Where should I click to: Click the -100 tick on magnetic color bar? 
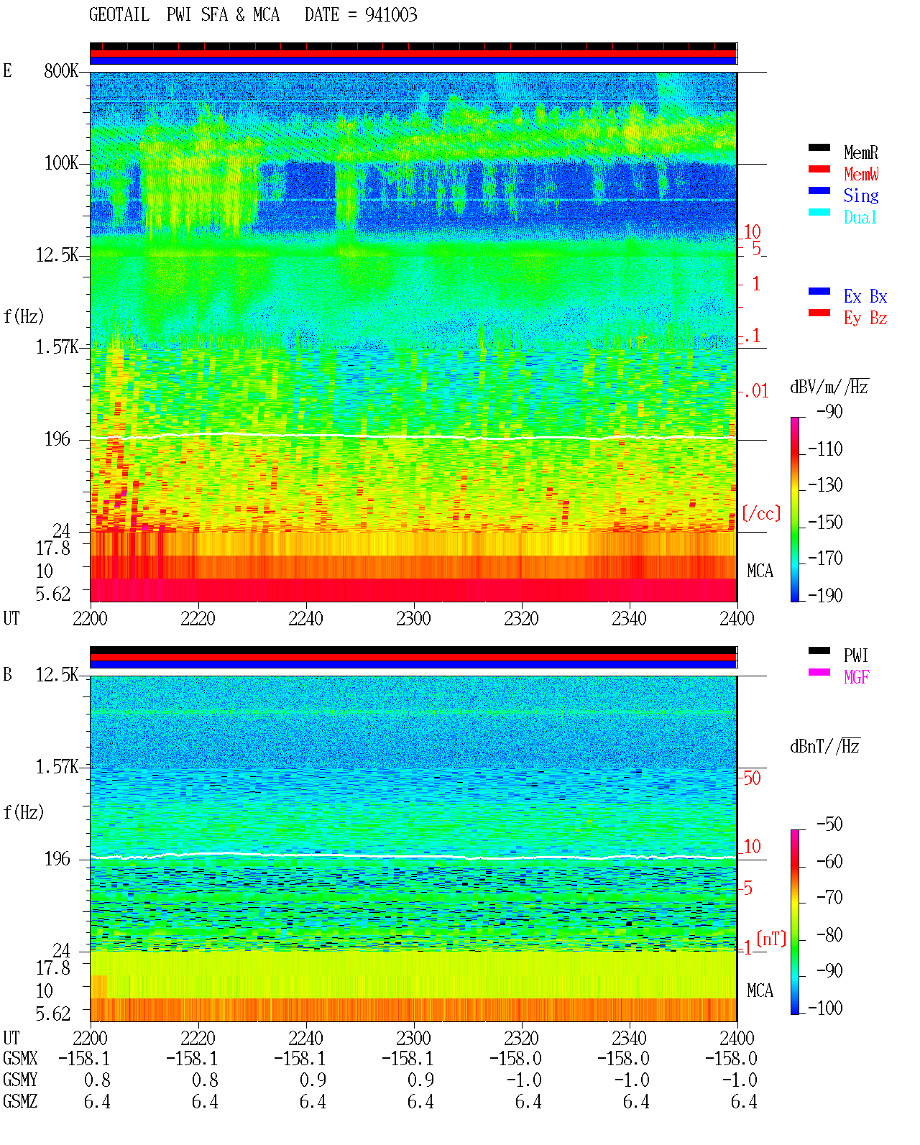pos(825,1008)
